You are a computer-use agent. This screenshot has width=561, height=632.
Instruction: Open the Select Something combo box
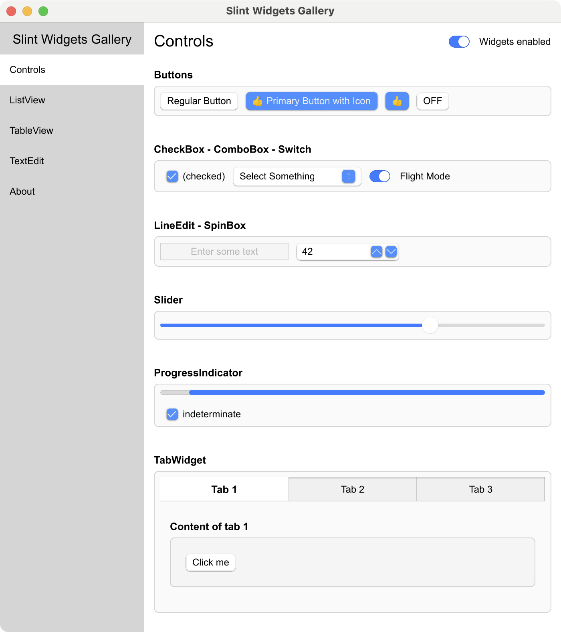click(297, 176)
